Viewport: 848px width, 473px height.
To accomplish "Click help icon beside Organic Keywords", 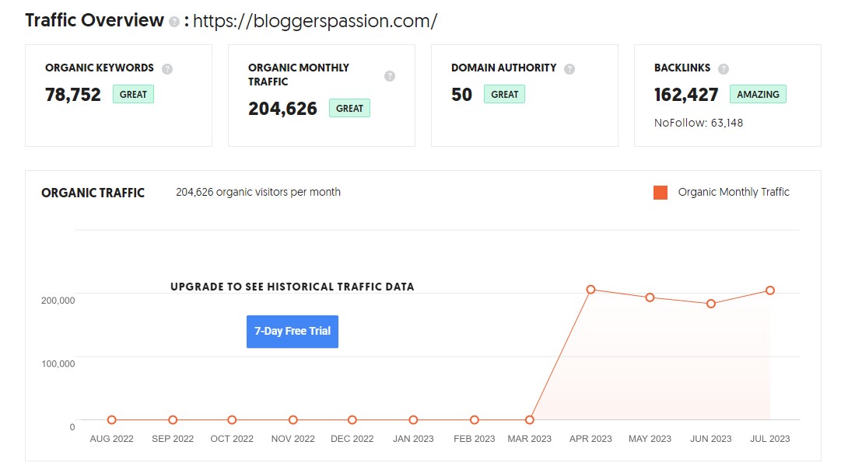I will [x=167, y=68].
